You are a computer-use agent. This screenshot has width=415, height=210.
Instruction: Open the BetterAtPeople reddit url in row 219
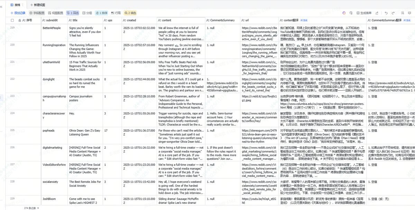(259, 33)
